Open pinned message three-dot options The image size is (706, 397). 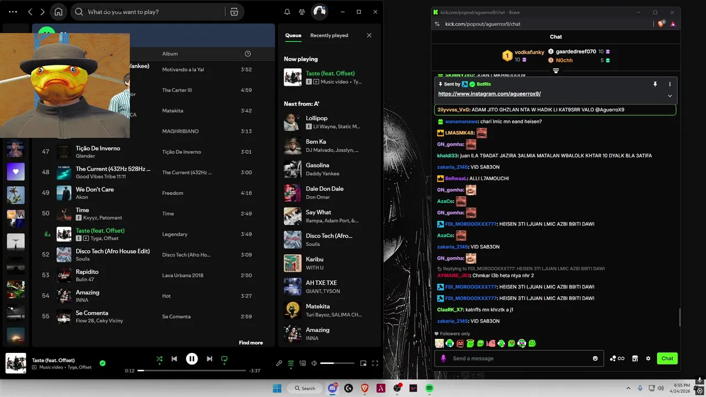pyautogui.click(x=670, y=84)
